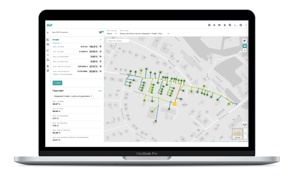Click the 52.56 % transformer utilization value
The height and width of the screenshot is (176, 294).
point(93,71)
